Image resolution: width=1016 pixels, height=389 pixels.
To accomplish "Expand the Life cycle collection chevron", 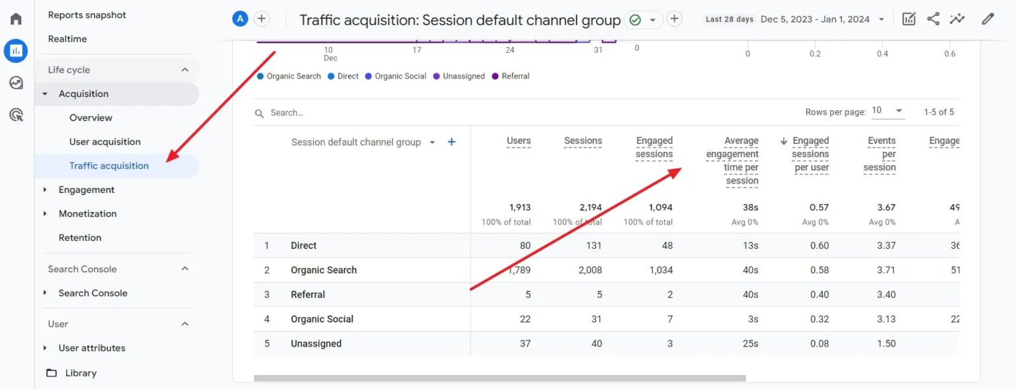I will (185, 69).
